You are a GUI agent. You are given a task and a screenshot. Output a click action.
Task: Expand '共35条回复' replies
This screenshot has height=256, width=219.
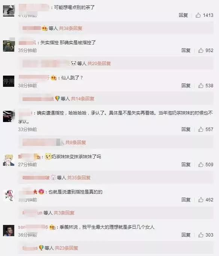79,177
